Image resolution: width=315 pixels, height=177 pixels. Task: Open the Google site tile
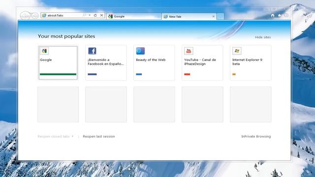[x=58, y=63]
